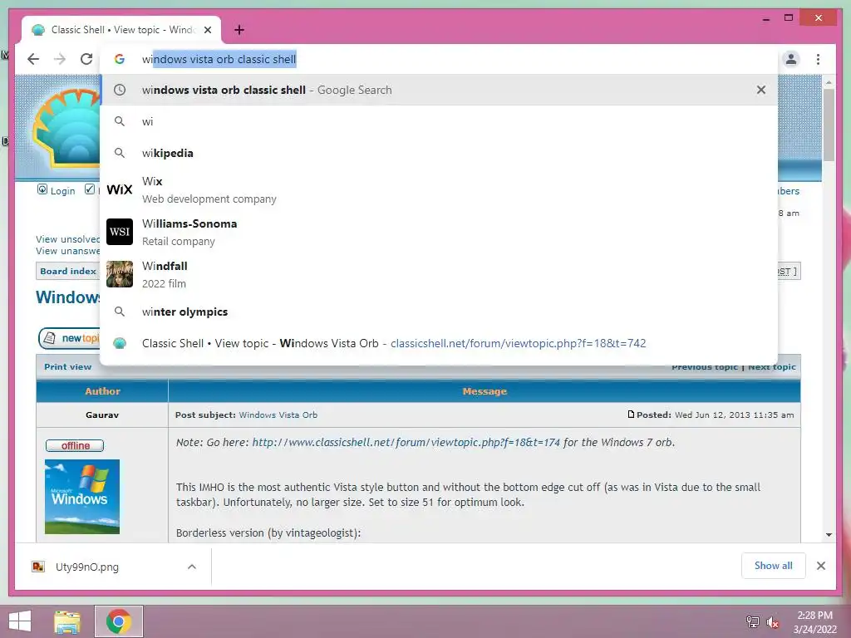This screenshot has height=638, width=851.
Task: Click the new topic button
Action: click(x=70, y=338)
